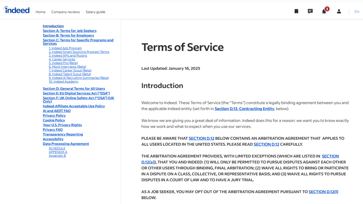
Task: Open Mock Interviews (Beta) sidebar link
Action: (x=67, y=67)
